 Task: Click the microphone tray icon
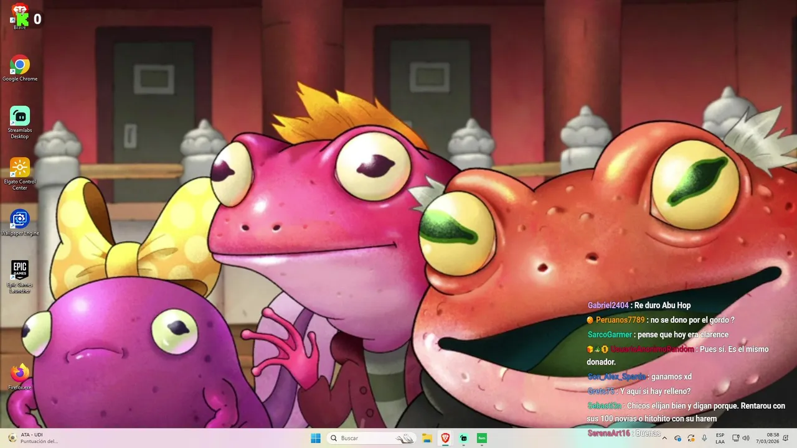click(704, 438)
